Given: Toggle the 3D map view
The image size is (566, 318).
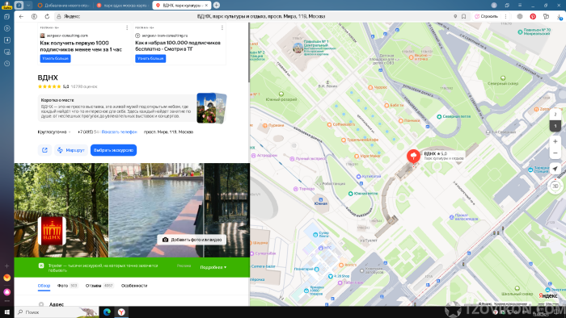Looking at the screenshot, I should [x=555, y=186].
